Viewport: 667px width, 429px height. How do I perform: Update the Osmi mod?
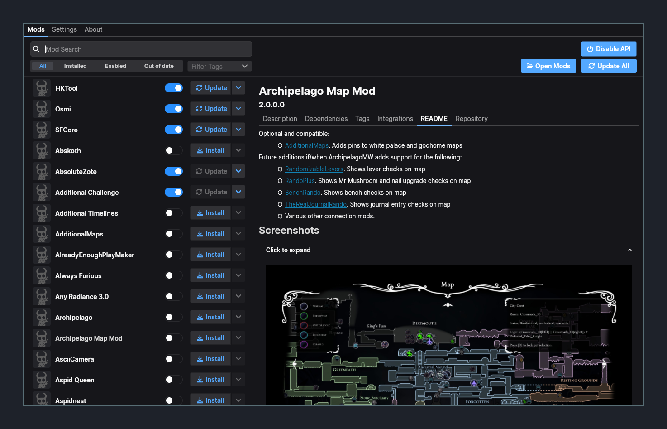point(211,109)
